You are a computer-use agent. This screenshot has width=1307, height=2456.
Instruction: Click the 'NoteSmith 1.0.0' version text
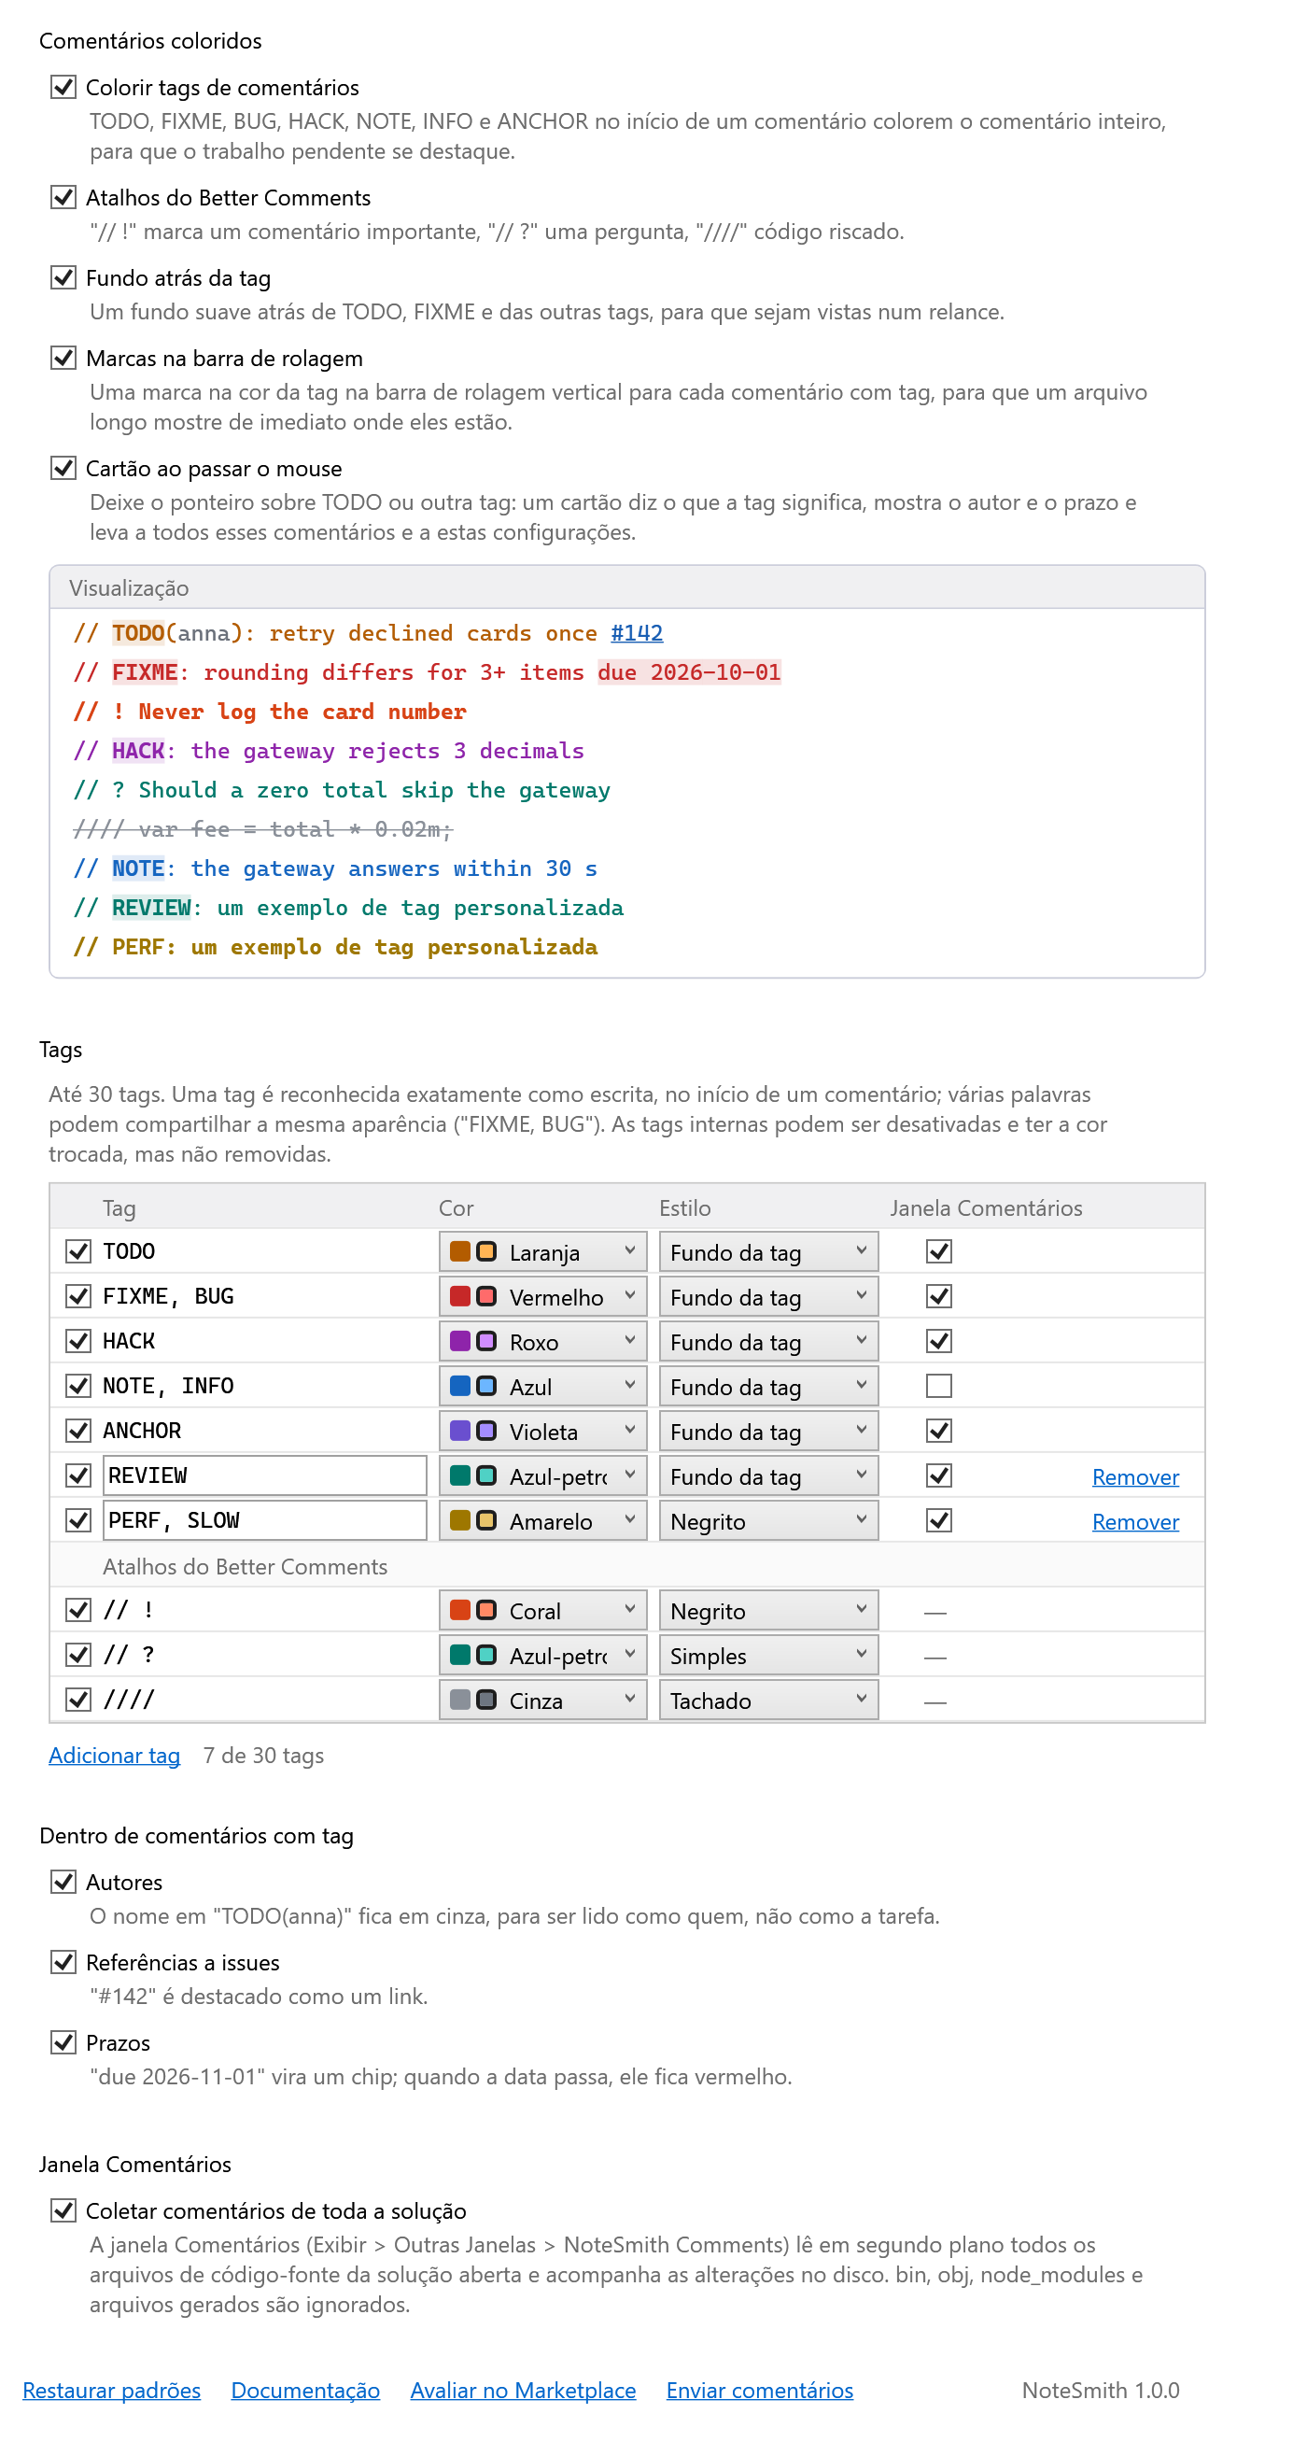click(1100, 2391)
